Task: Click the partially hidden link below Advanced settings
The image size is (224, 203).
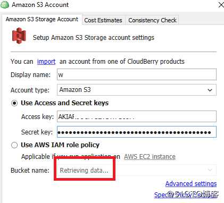Action: click(x=185, y=195)
